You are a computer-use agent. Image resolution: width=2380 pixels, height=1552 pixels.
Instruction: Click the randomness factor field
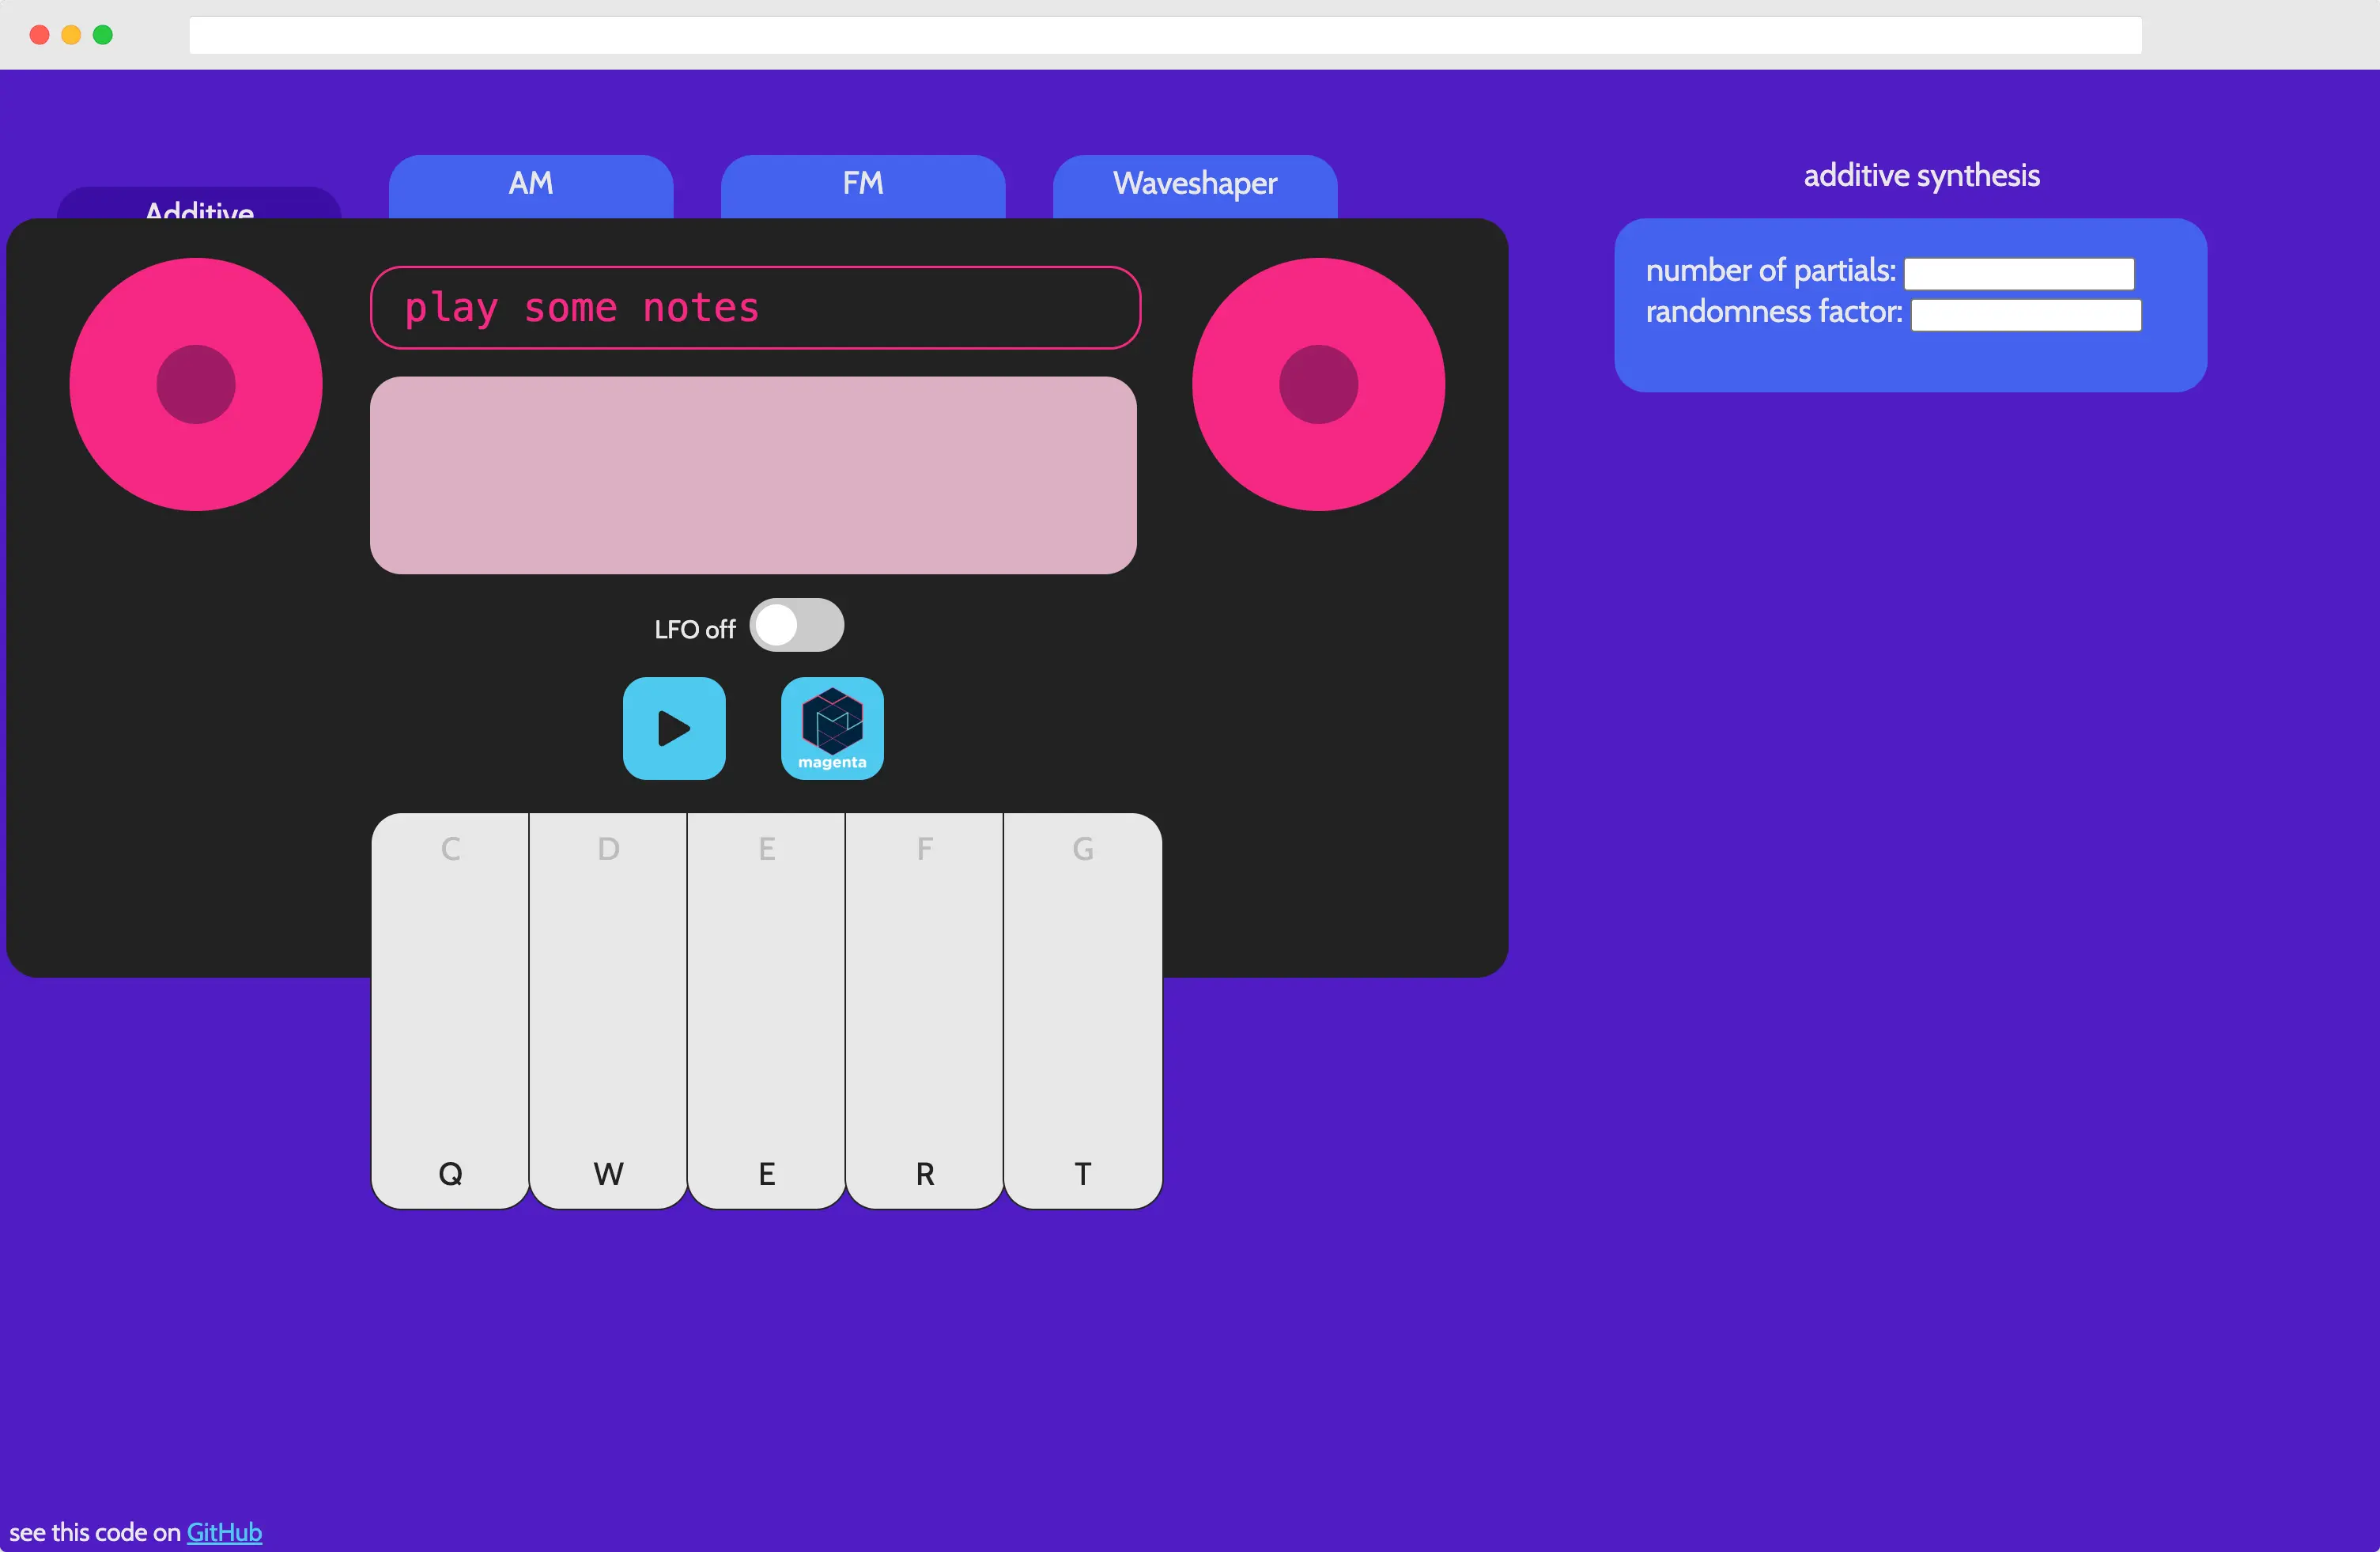(x=2025, y=315)
